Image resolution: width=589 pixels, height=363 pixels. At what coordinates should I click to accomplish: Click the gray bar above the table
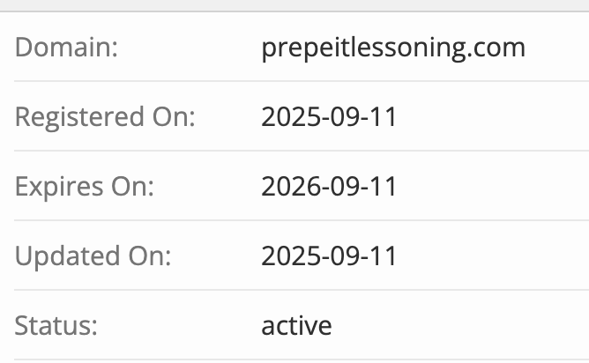[294, 5]
